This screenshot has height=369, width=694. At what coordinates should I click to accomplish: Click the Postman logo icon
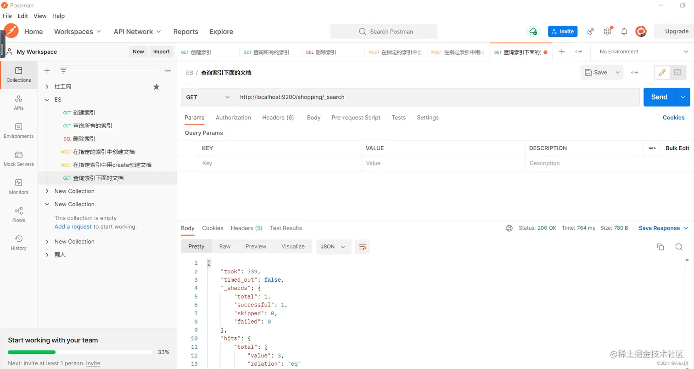(x=11, y=31)
